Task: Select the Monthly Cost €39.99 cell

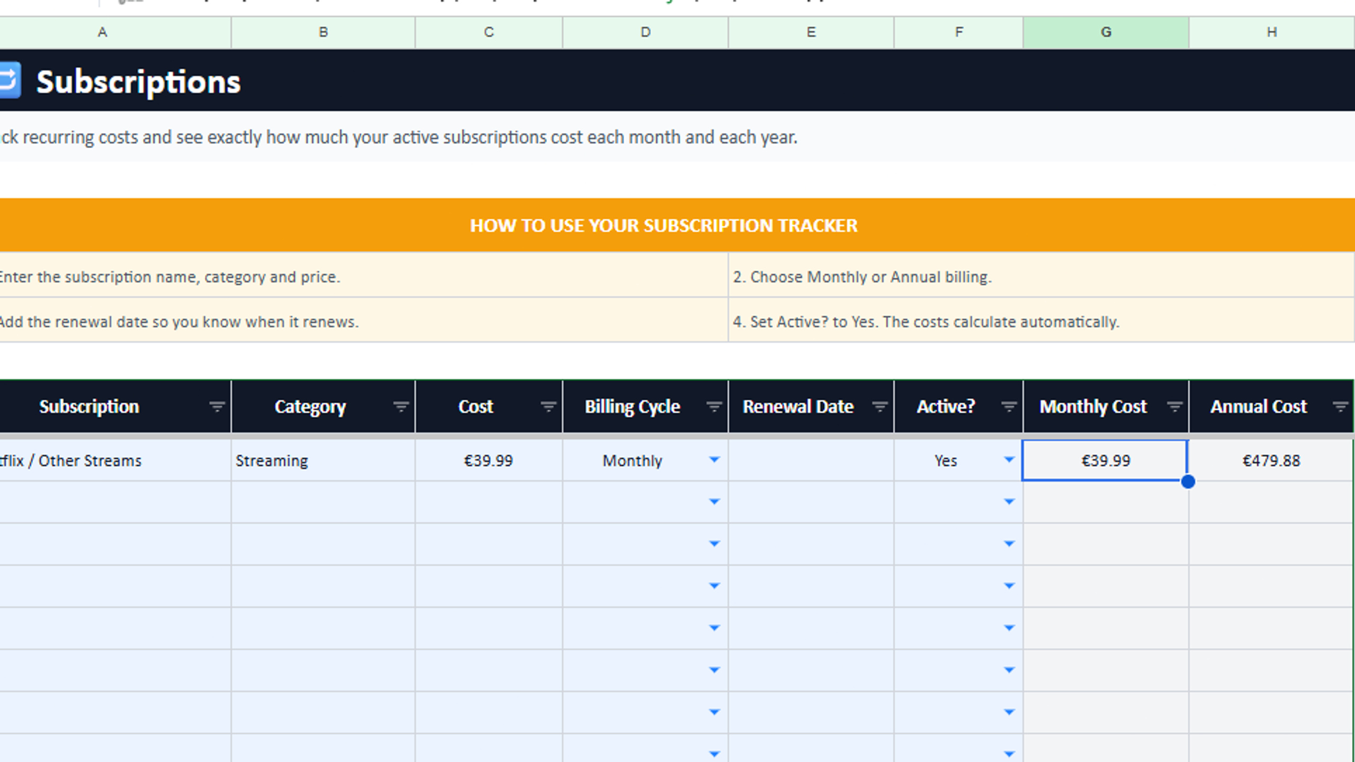Action: coord(1105,460)
